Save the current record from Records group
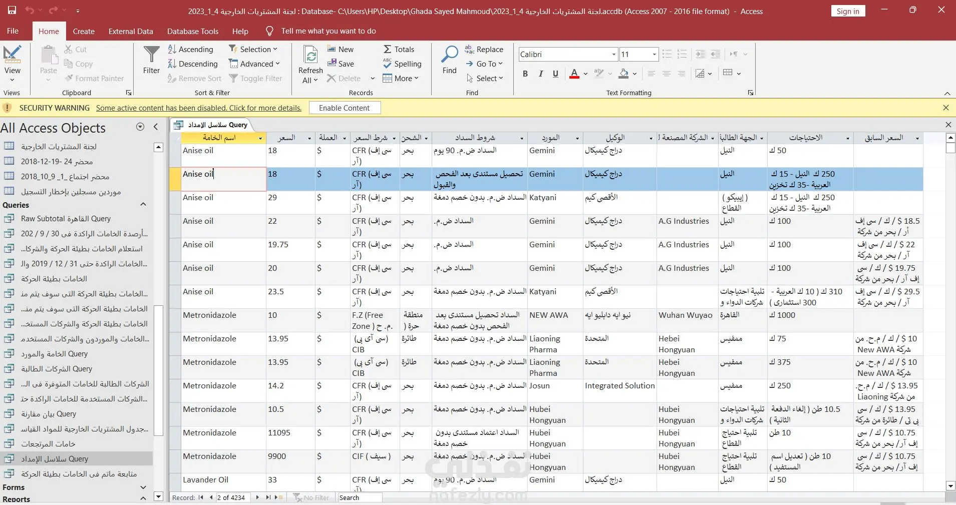Screen dimensions: 956x505 tap(341, 64)
